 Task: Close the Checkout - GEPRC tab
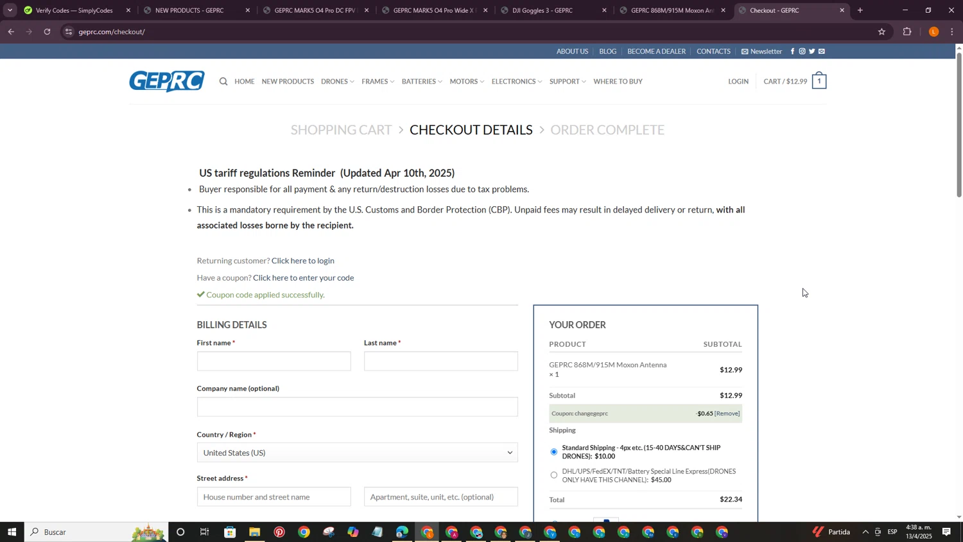842,10
